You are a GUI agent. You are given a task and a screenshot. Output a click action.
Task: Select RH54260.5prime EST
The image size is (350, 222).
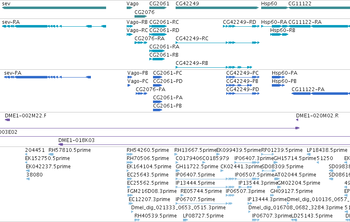point(130,154)
